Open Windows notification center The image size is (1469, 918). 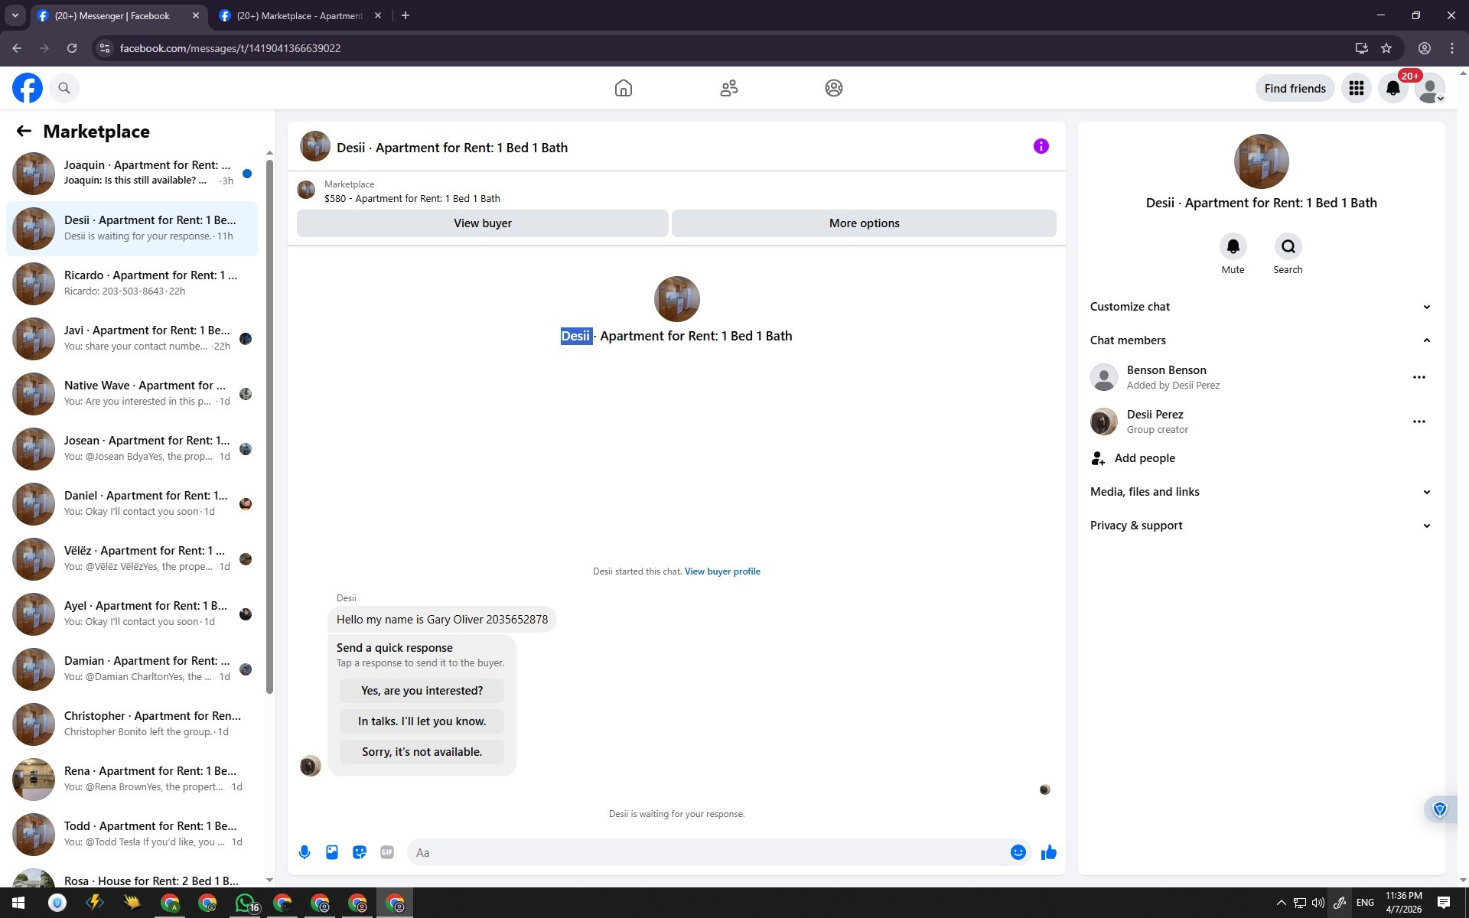[x=1444, y=903]
